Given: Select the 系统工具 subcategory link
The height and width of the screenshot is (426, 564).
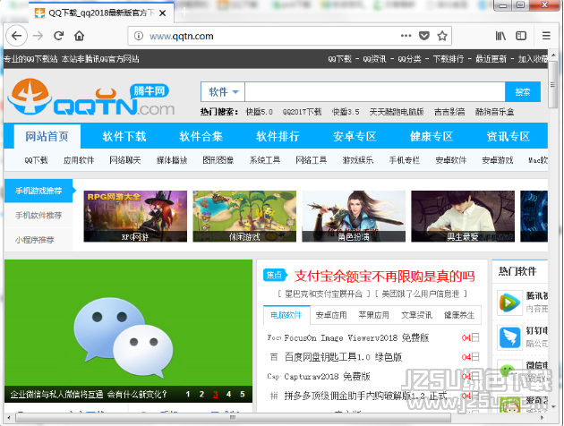Looking at the screenshot, I should (265, 160).
